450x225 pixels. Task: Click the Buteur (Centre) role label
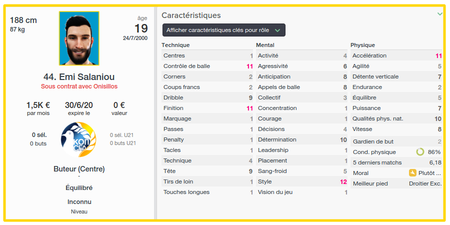coord(79,169)
